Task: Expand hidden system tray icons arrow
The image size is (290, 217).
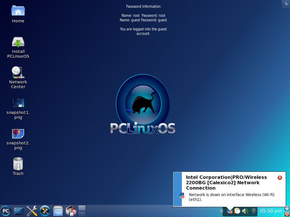Action: point(221,211)
